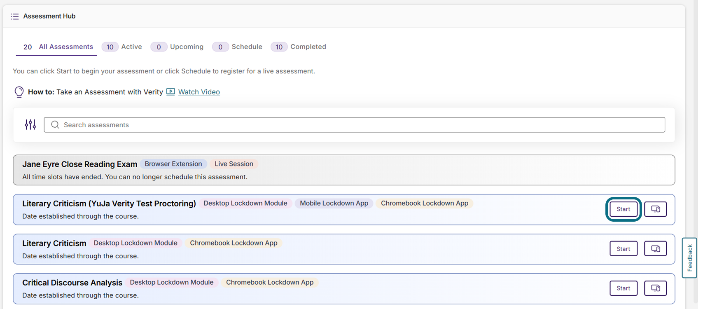Open the Feedback side tab
The height and width of the screenshot is (309, 703).
689,258
